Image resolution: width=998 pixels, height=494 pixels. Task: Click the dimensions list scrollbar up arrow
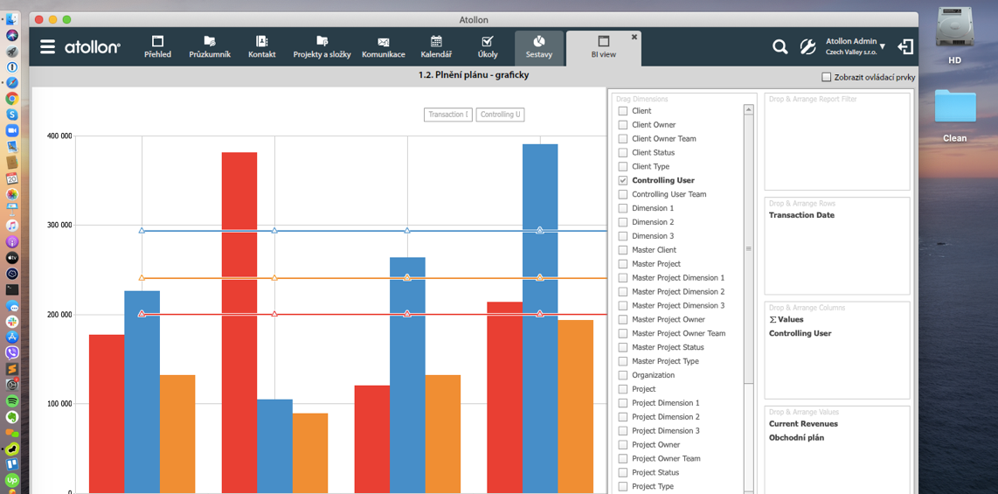(748, 110)
